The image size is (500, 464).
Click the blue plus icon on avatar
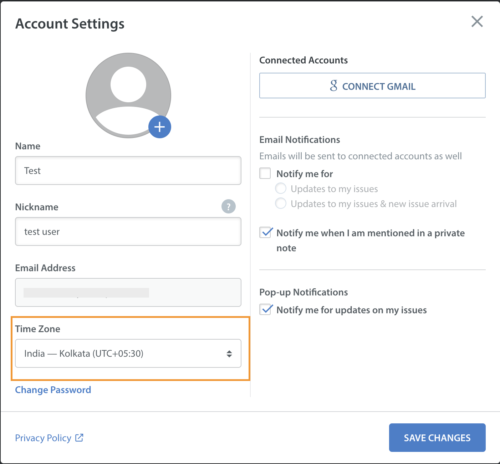(x=160, y=127)
